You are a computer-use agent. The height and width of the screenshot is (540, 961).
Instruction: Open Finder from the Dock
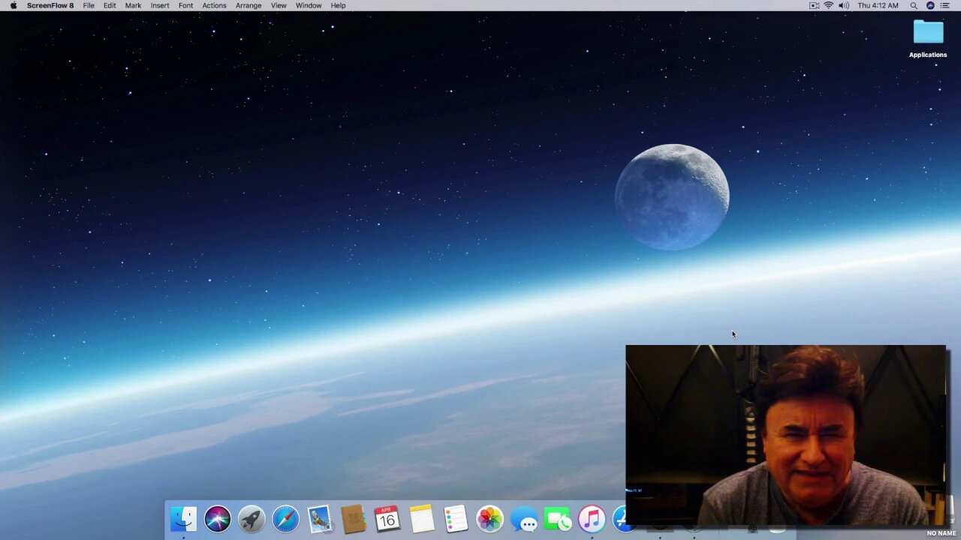pos(183,519)
